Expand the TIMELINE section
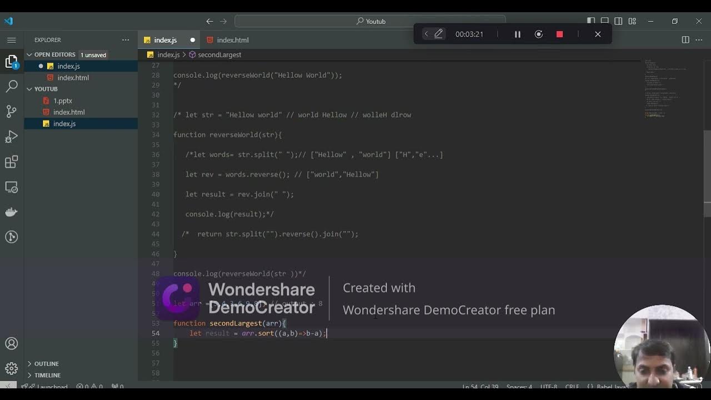The height and width of the screenshot is (400, 711). (81, 376)
